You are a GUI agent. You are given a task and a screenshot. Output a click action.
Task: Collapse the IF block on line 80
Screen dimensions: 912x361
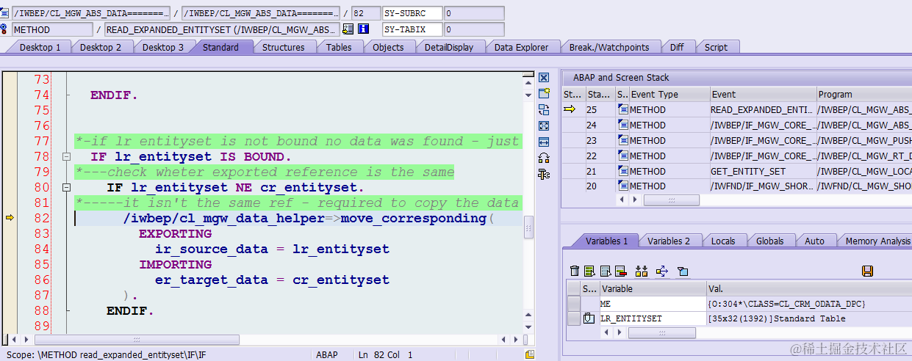pyautogui.click(x=66, y=188)
